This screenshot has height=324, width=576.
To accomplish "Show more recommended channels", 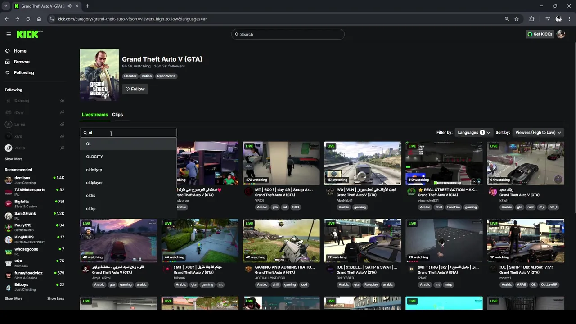I will point(13,298).
